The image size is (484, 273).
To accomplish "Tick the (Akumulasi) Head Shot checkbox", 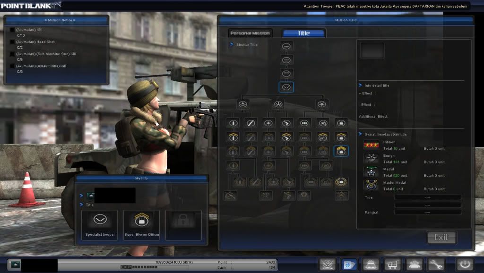I will tap(12, 42).
